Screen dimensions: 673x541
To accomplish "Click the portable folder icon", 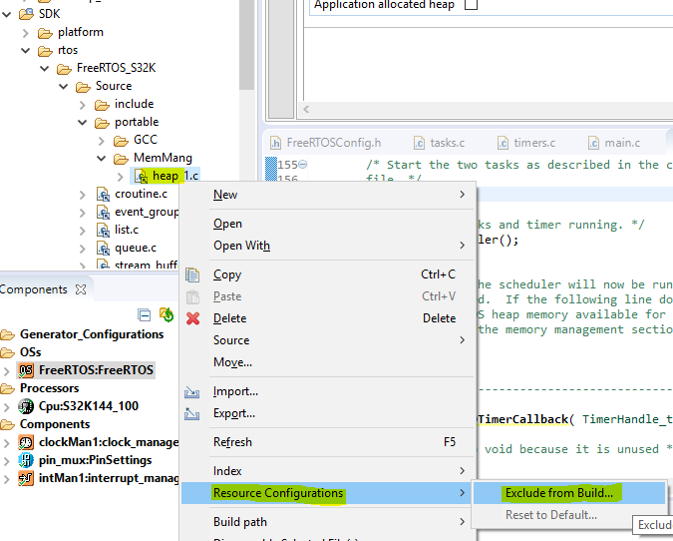I will (102, 123).
